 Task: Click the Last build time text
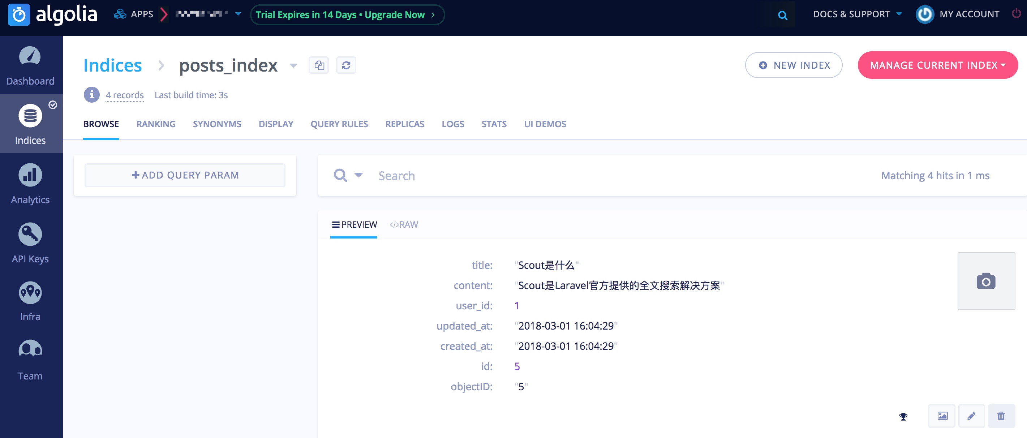click(191, 95)
